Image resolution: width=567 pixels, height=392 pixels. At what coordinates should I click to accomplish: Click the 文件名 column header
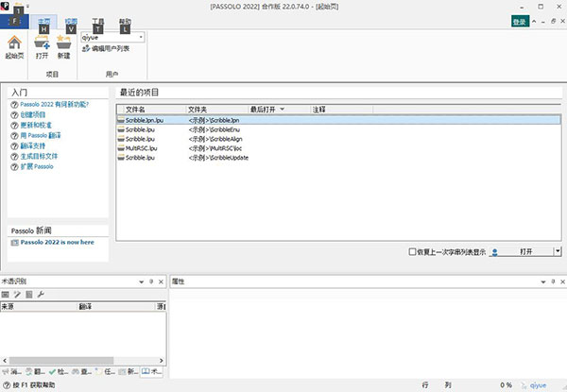154,110
